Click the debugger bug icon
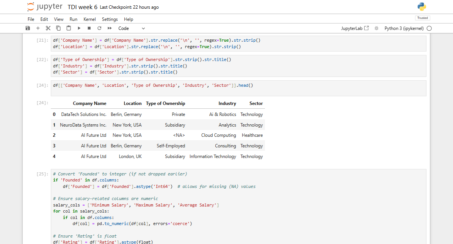This screenshot has width=453, height=244. (x=376, y=28)
